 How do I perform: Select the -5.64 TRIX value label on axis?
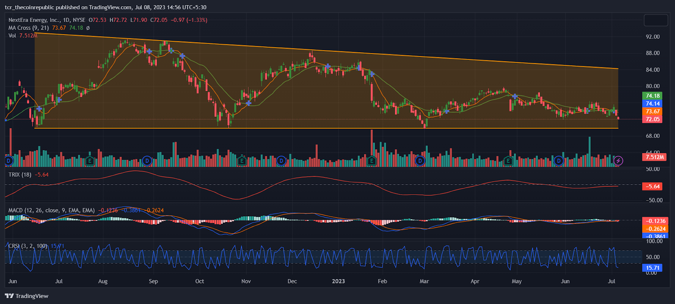(x=652, y=186)
